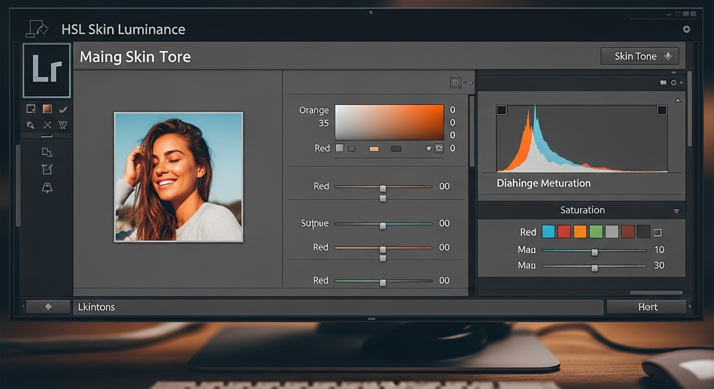Click the round button at top-right of window
This screenshot has height=389, width=714.
pyautogui.click(x=687, y=29)
